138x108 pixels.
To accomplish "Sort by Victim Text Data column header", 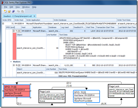I will (x=127, y=20).
